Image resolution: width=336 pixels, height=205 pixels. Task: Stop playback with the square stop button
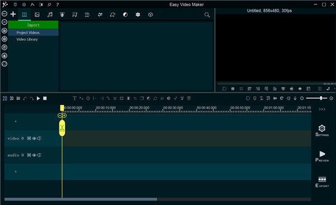45,98
